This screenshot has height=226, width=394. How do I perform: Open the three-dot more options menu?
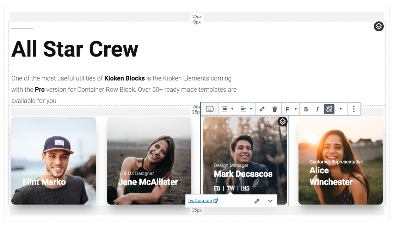[353, 109]
